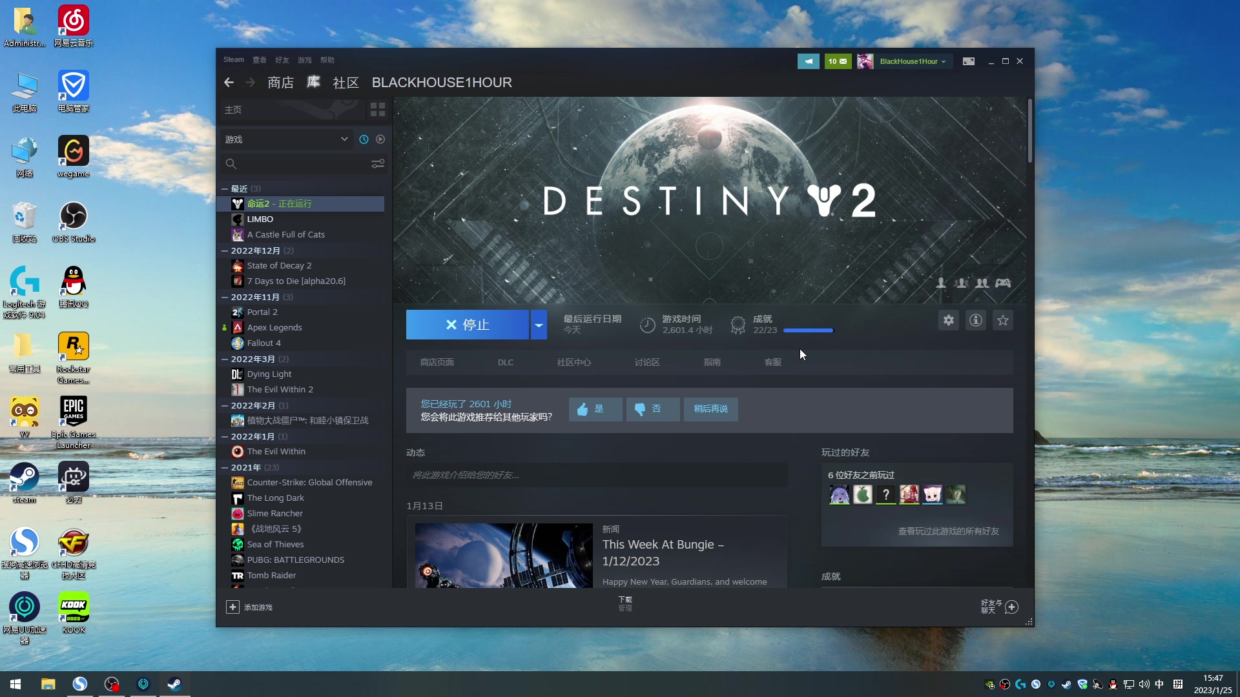Click the thumbs-up 是 recommend button
The height and width of the screenshot is (697, 1240).
coord(595,409)
